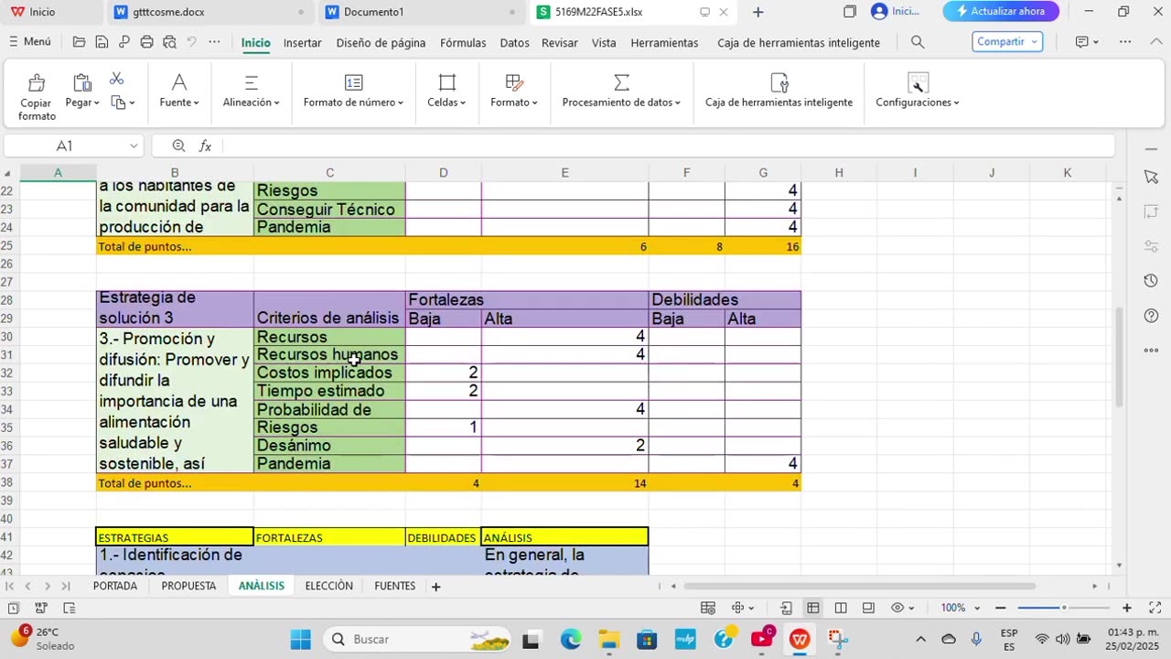Click the full screen icon in status bar
This screenshot has width=1171, height=659.
tap(1155, 608)
